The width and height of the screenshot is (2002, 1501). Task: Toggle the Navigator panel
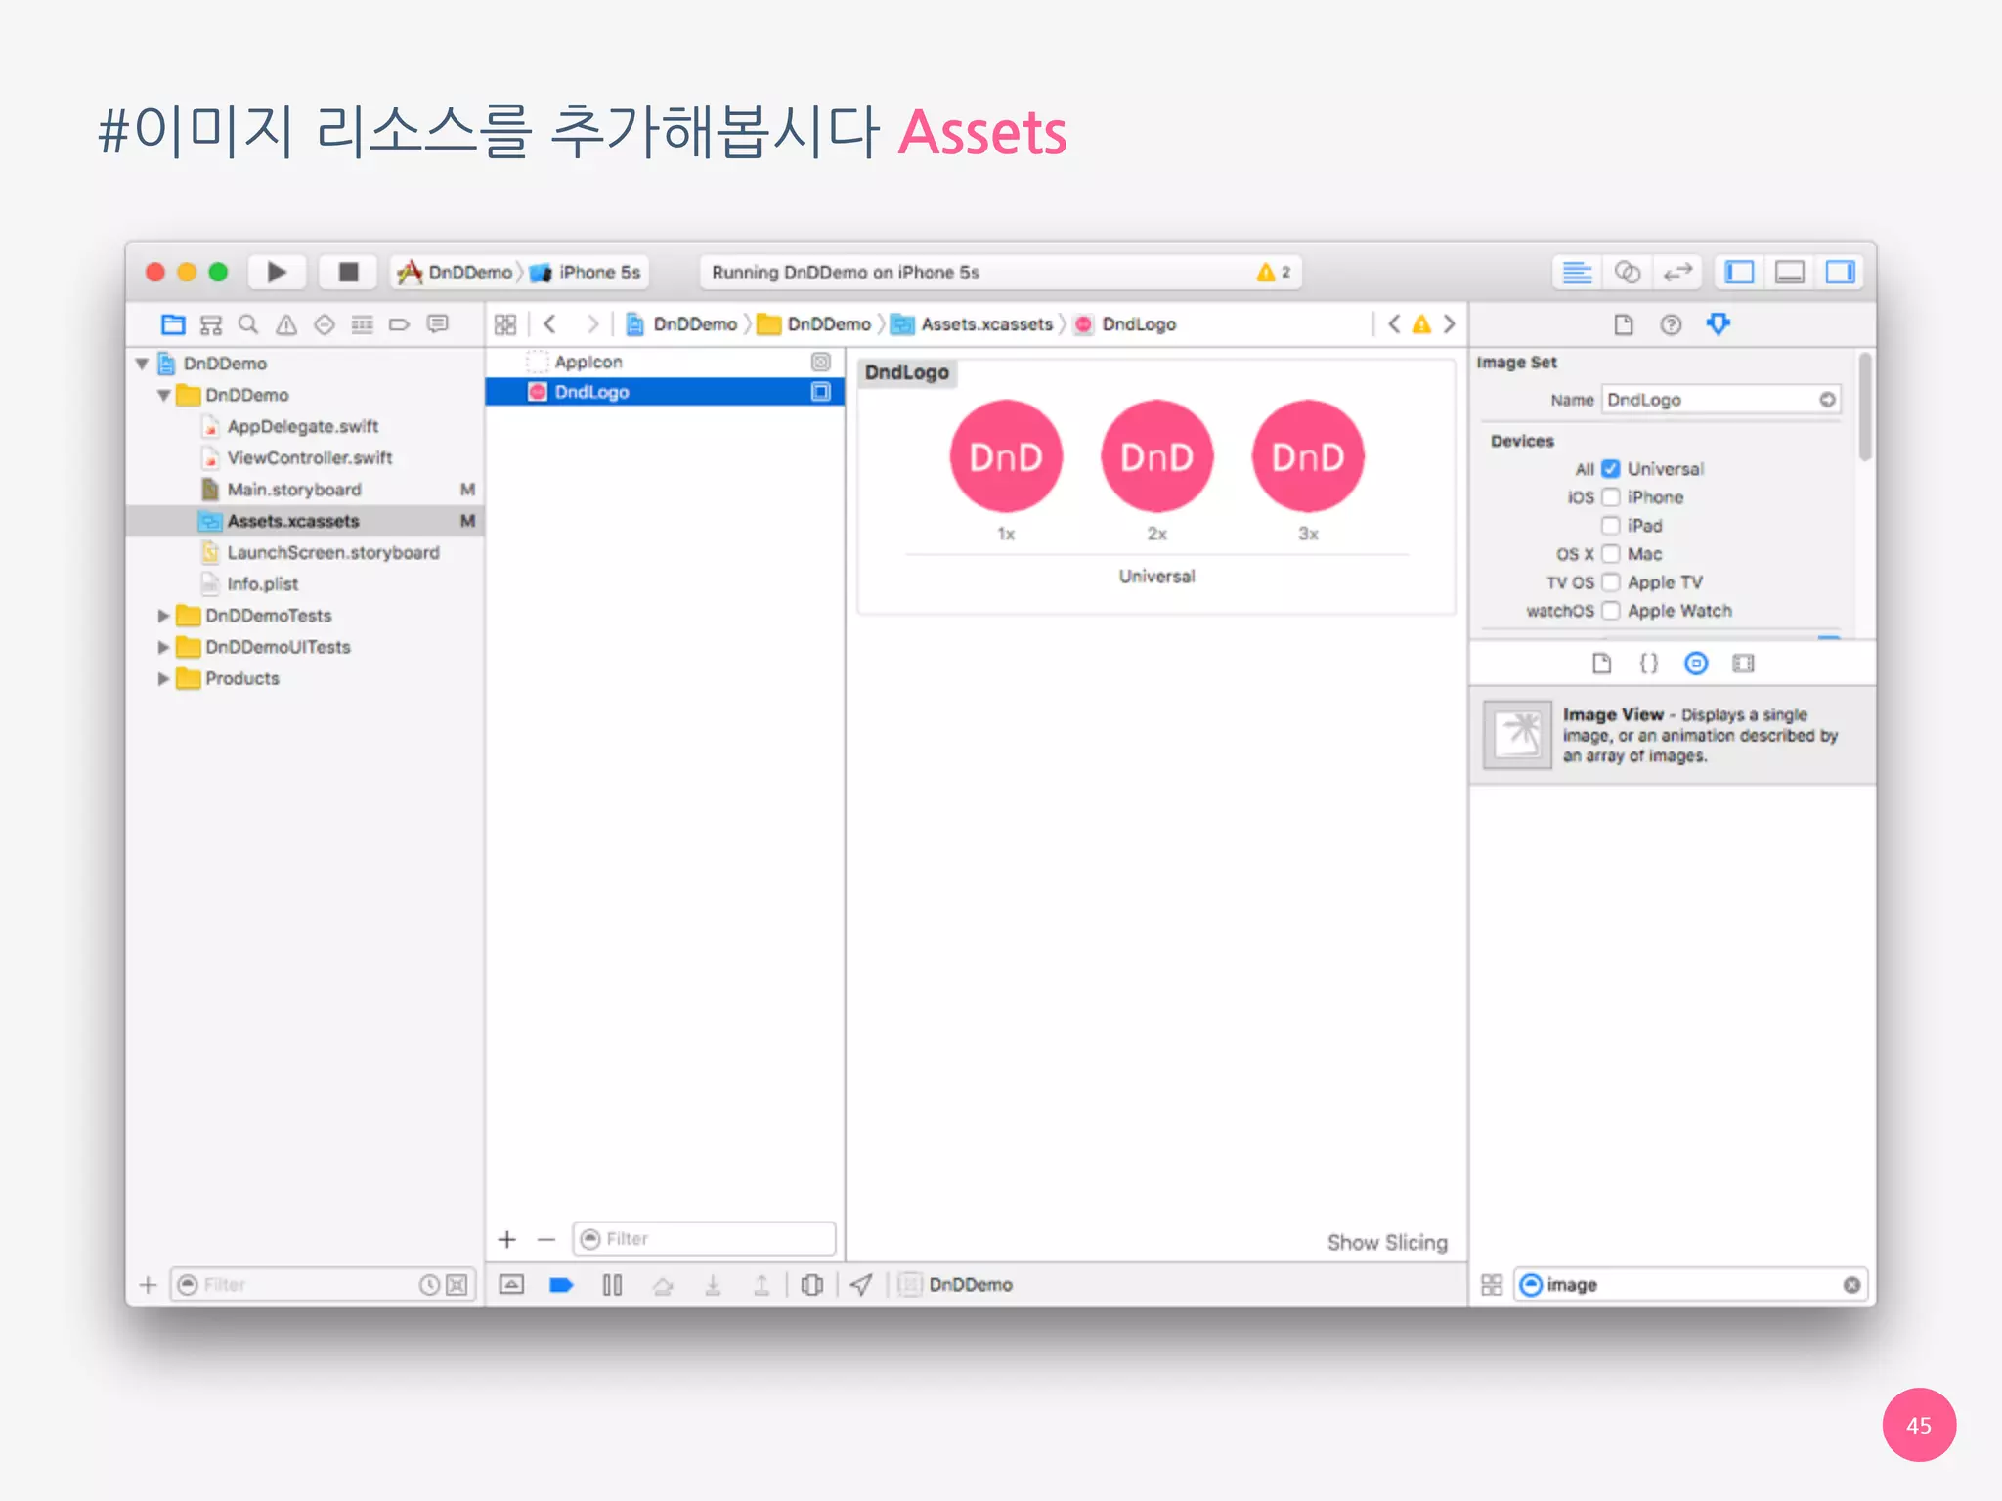pyautogui.click(x=1739, y=272)
